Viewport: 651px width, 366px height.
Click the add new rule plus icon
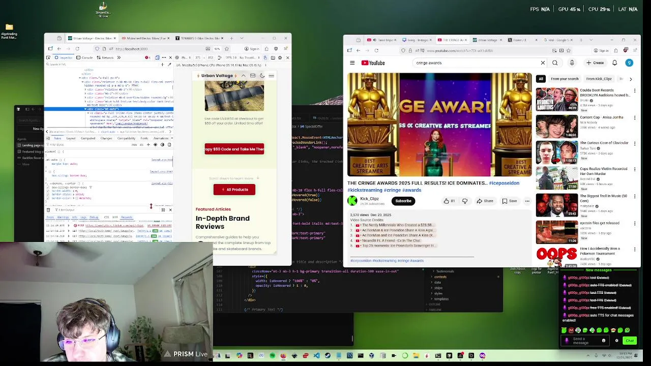click(x=149, y=145)
